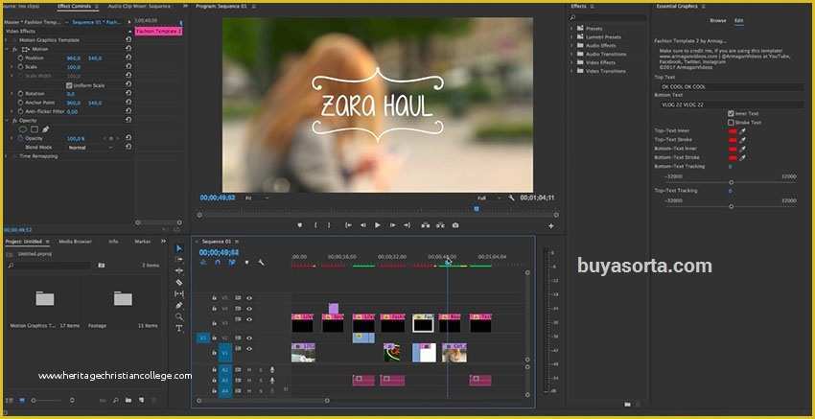Open the Browse tab in Essential Graphics
Viewport: 815px width, 419px height.
click(718, 21)
